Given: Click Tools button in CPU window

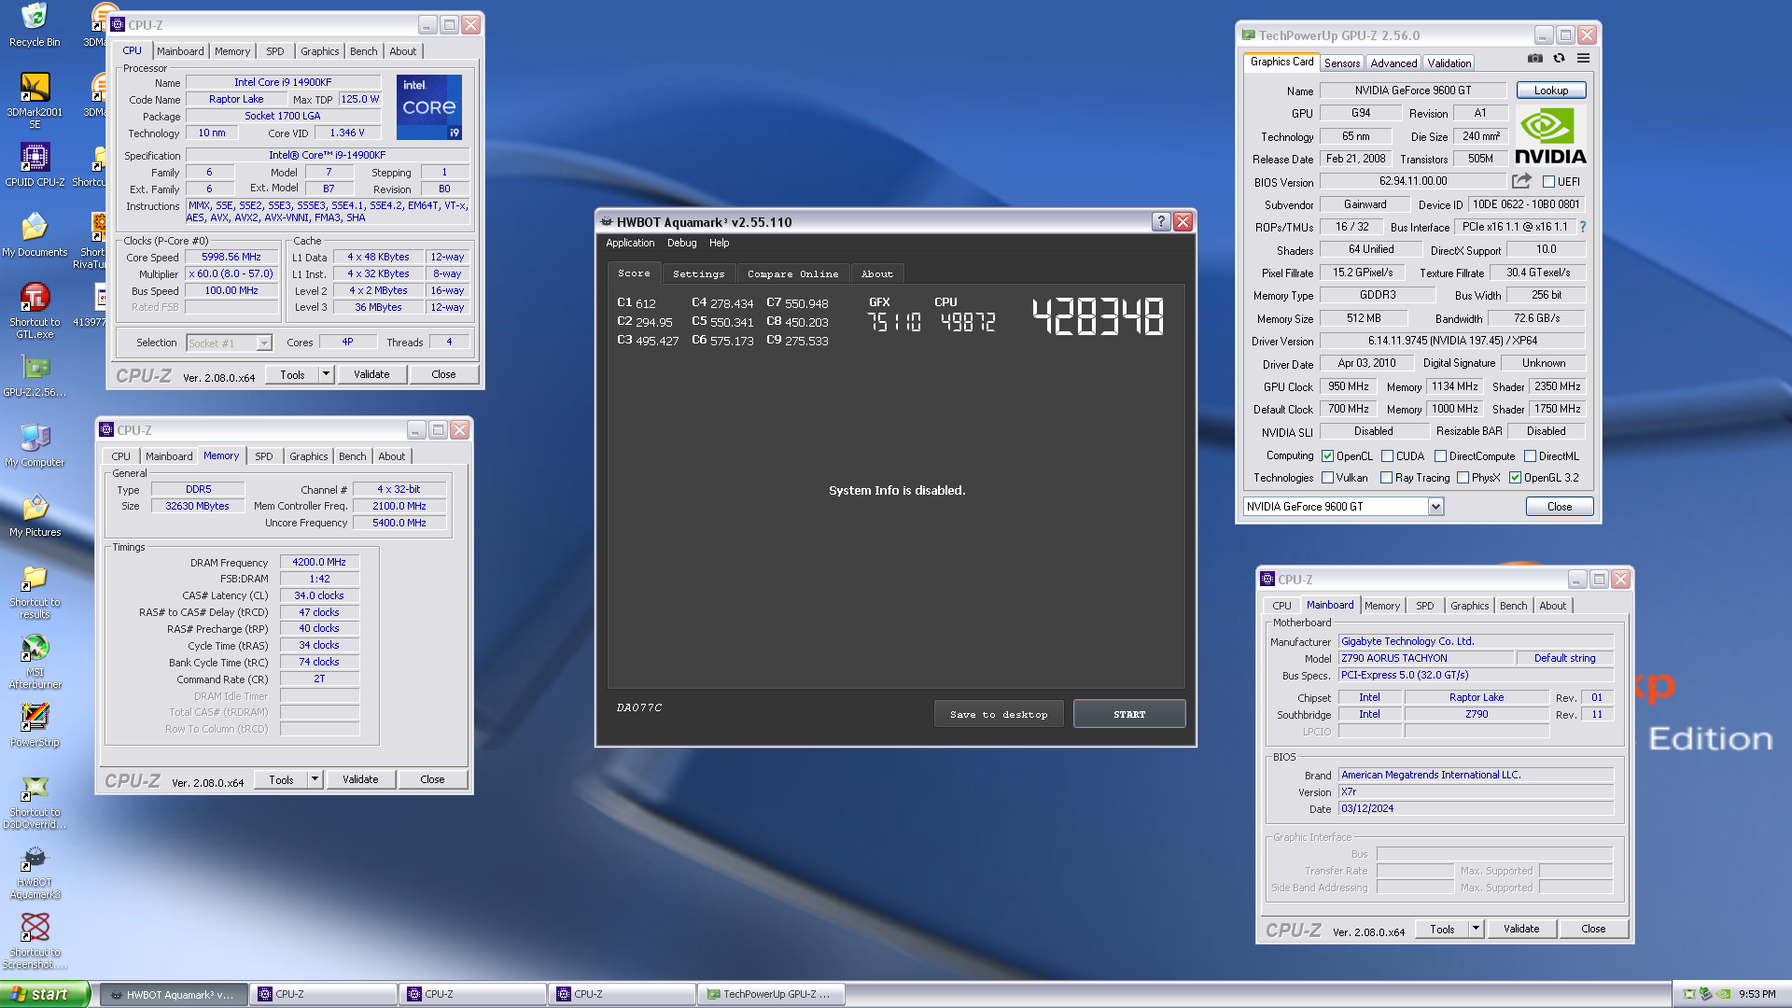Looking at the screenshot, I should pyautogui.click(x=292, y=374).
